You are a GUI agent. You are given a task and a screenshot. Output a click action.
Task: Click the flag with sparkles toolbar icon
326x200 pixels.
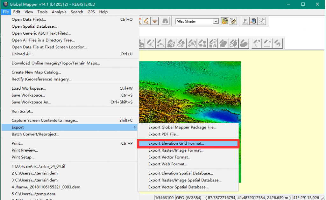[x=262, y=21]
